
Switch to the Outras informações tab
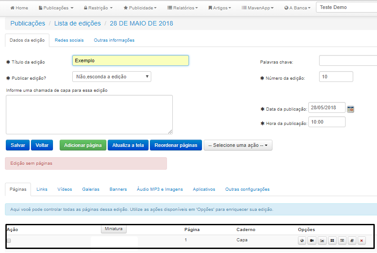point(114,40)
